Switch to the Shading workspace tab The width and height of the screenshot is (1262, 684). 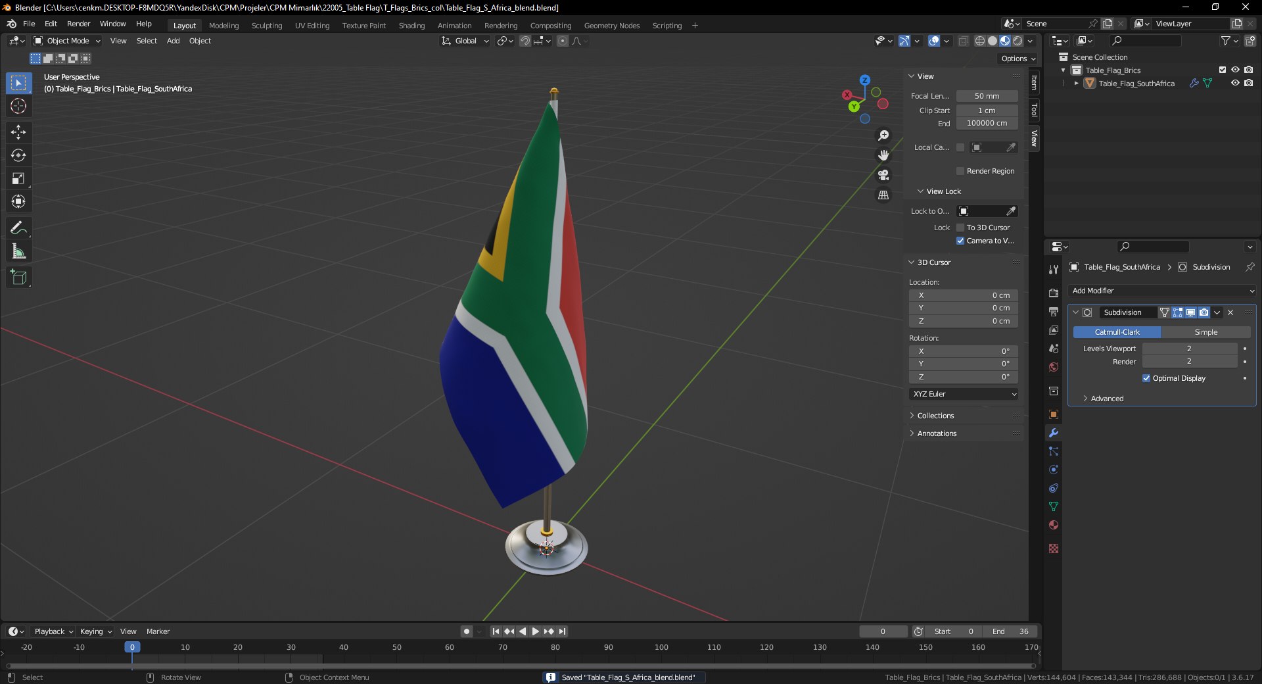[411, 26]
